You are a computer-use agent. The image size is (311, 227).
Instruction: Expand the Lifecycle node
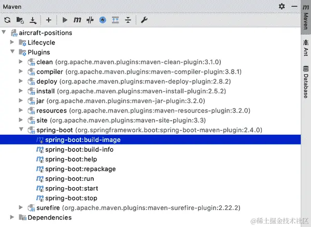12,42
